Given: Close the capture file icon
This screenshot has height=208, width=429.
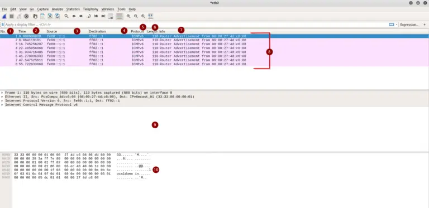Looking at the screenshot, I should tap(50, 16).
